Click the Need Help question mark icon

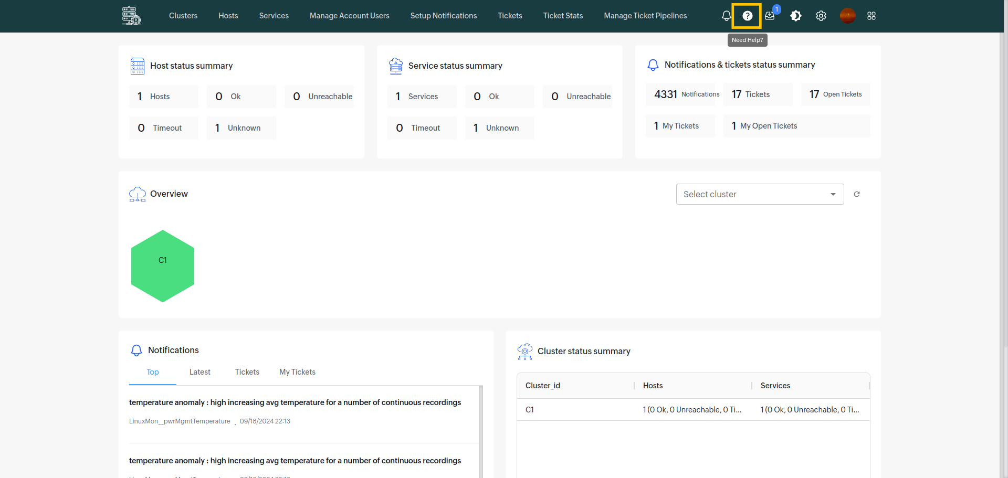[747, 16]
